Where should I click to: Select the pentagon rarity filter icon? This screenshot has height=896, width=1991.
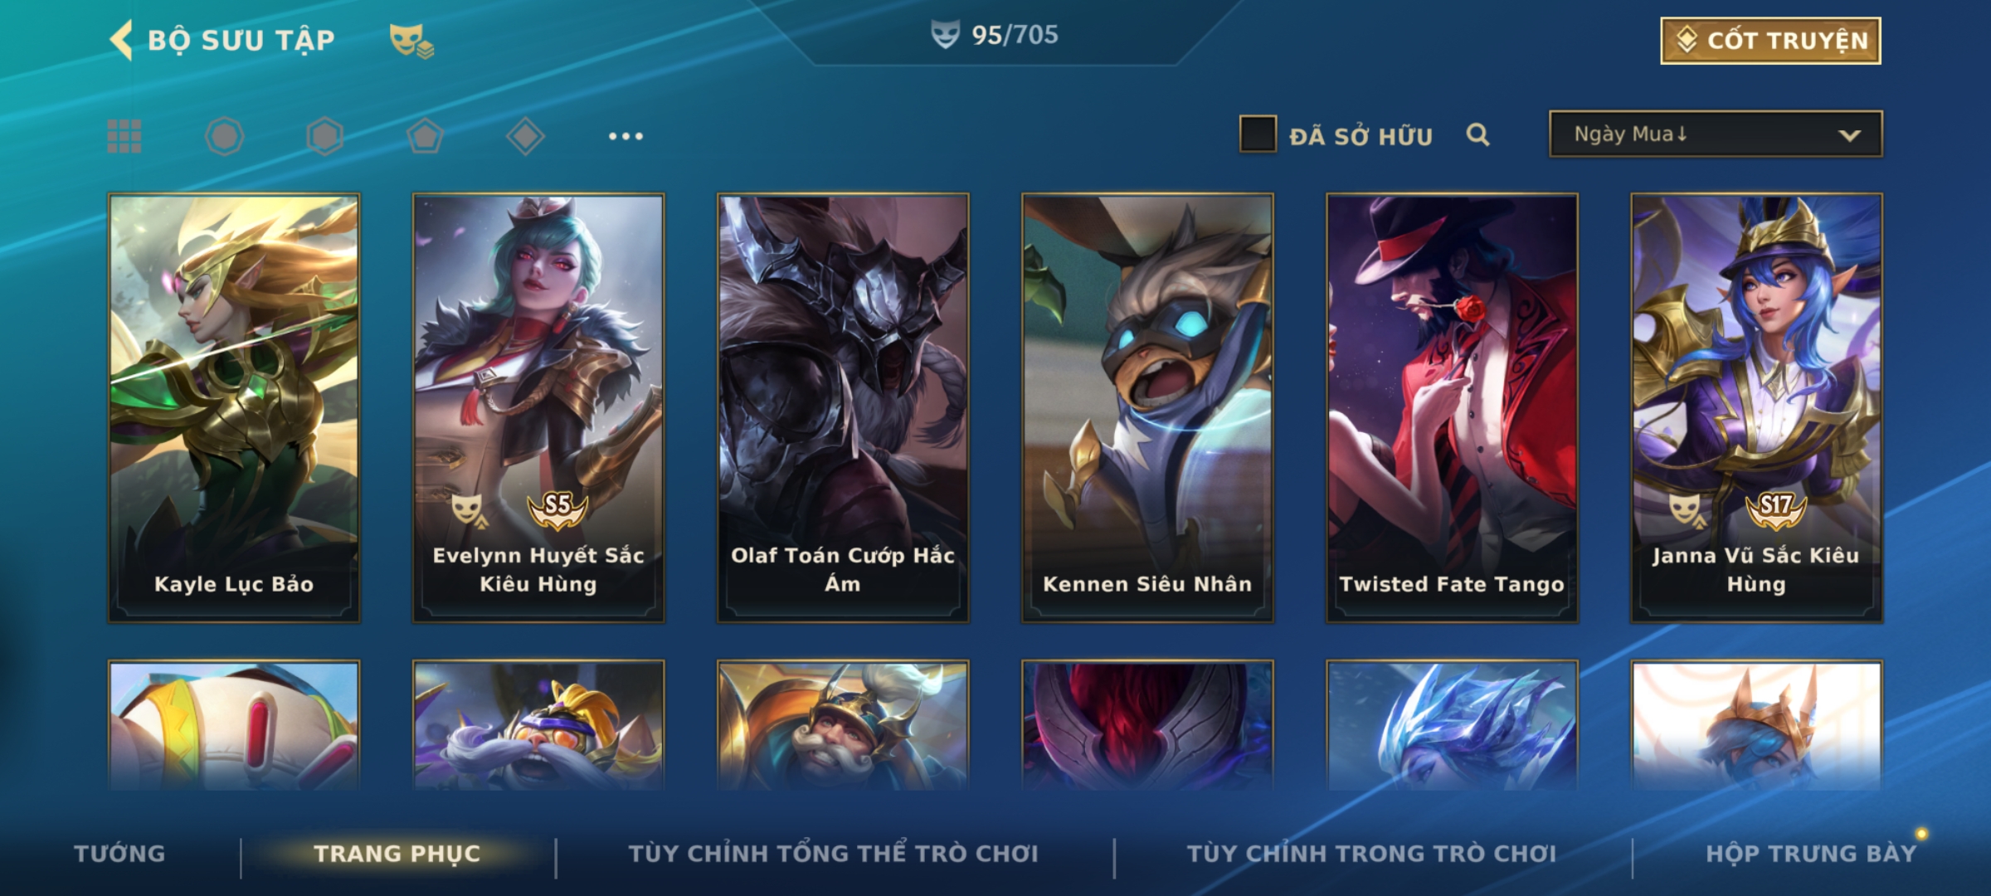[x=425, y=136]
